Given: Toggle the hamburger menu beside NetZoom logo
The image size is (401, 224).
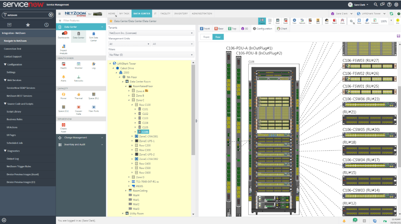Looking at the screenshot, I should pos(59,14).
